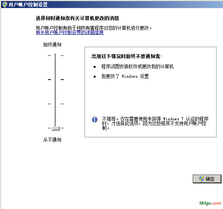
Task: Click the 583go.com watermark
Action: coord(210,203)
